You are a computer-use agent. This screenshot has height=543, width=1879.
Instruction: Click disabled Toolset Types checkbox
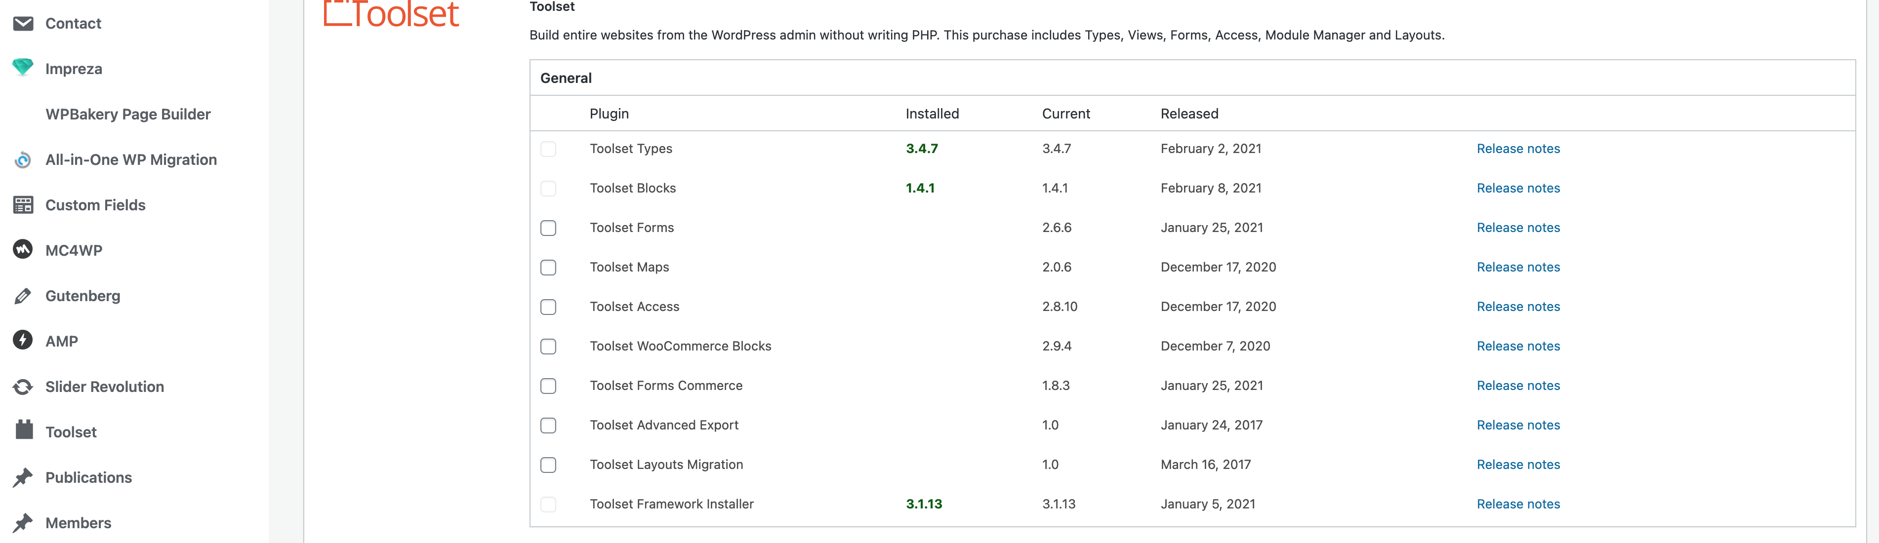tap(548, 149)
